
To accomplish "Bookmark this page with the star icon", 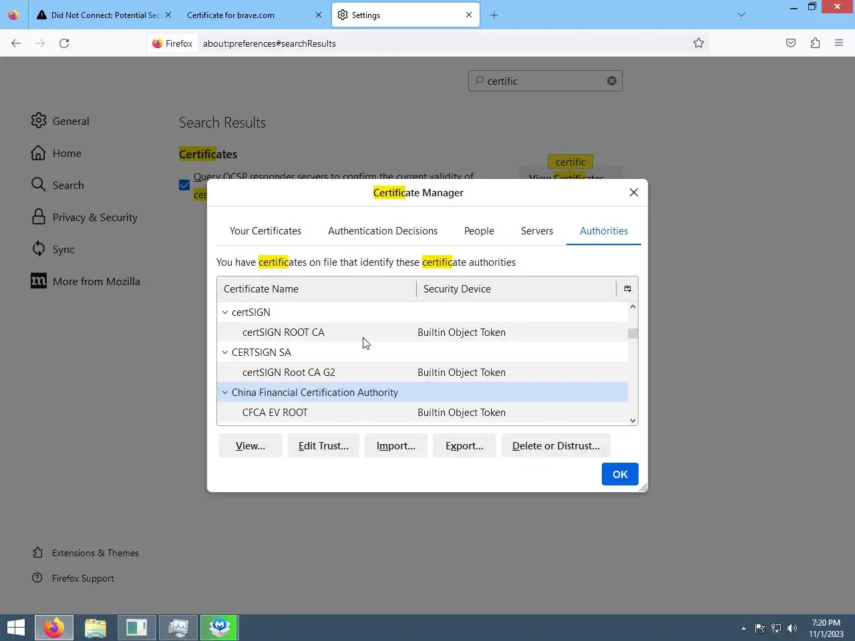I will (x=699, y=43).
